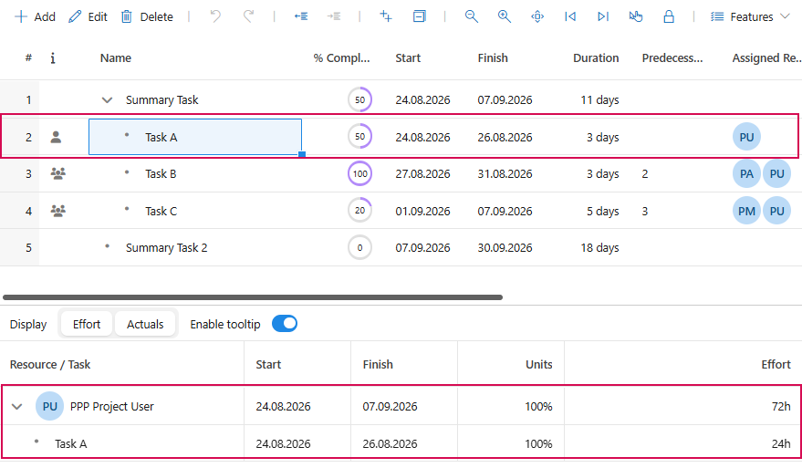
Task: Click PA avatar in Task B row
Action: [x=746, y=173]
